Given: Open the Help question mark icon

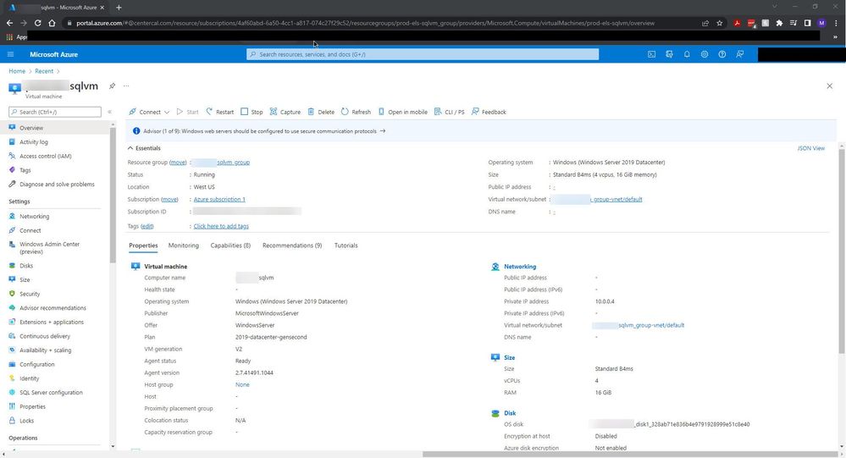Looking at the screenshot, I should point(722,54).
